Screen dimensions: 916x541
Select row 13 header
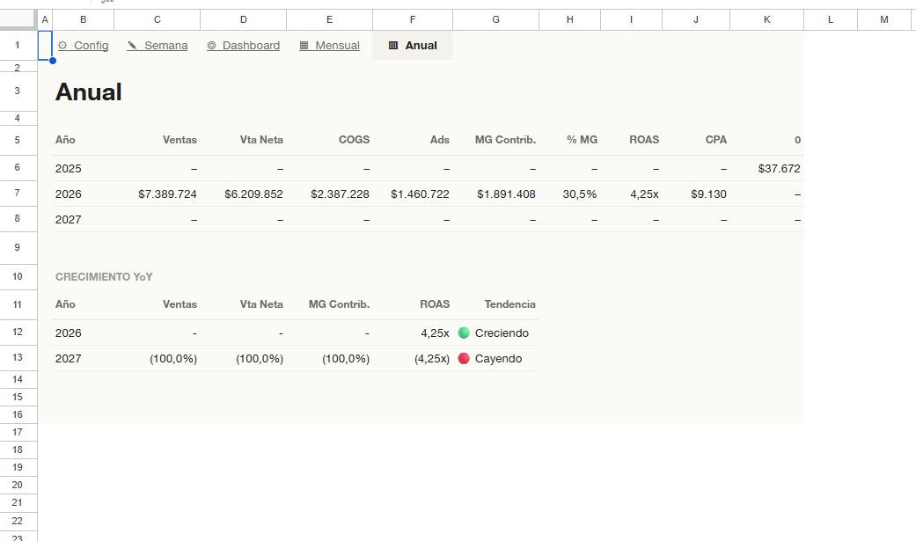tap(18, 357)
